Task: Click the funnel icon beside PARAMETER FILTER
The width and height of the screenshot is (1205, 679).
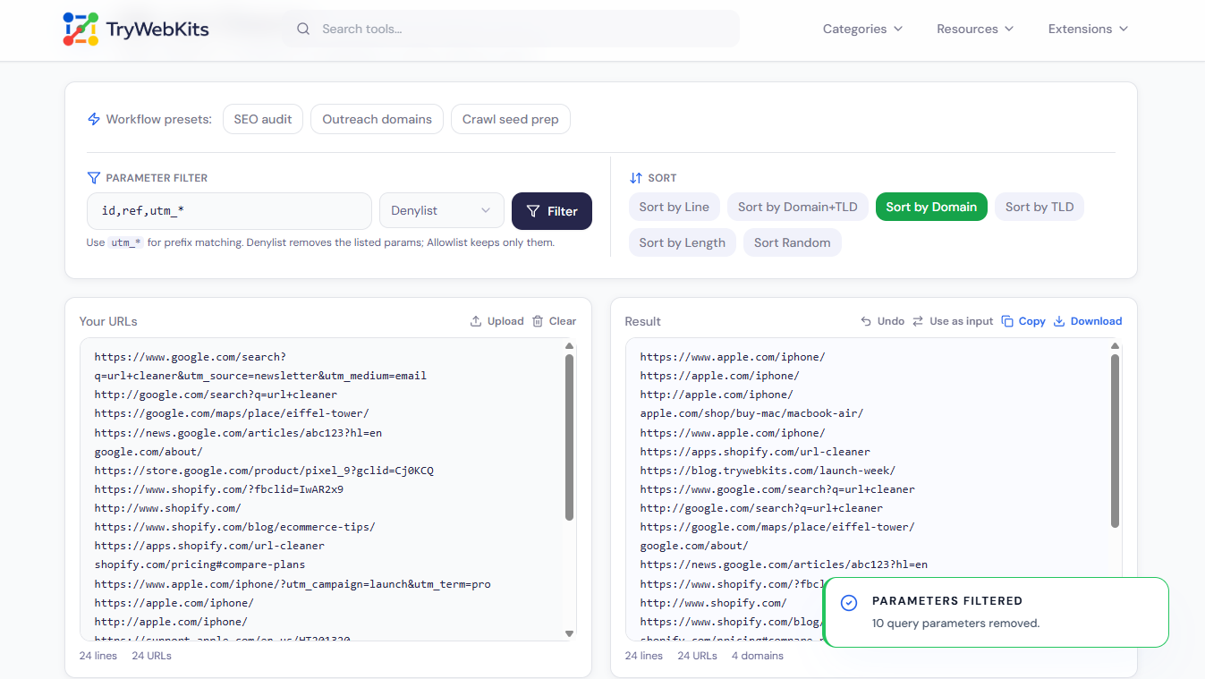Action: [x=94, y=178]
